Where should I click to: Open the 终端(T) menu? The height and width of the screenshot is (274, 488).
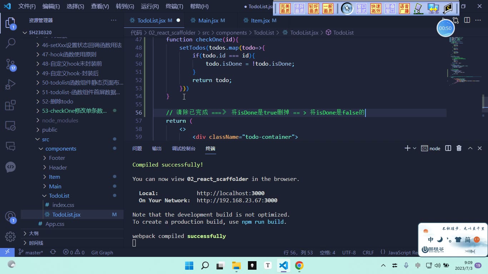(174, 6)
